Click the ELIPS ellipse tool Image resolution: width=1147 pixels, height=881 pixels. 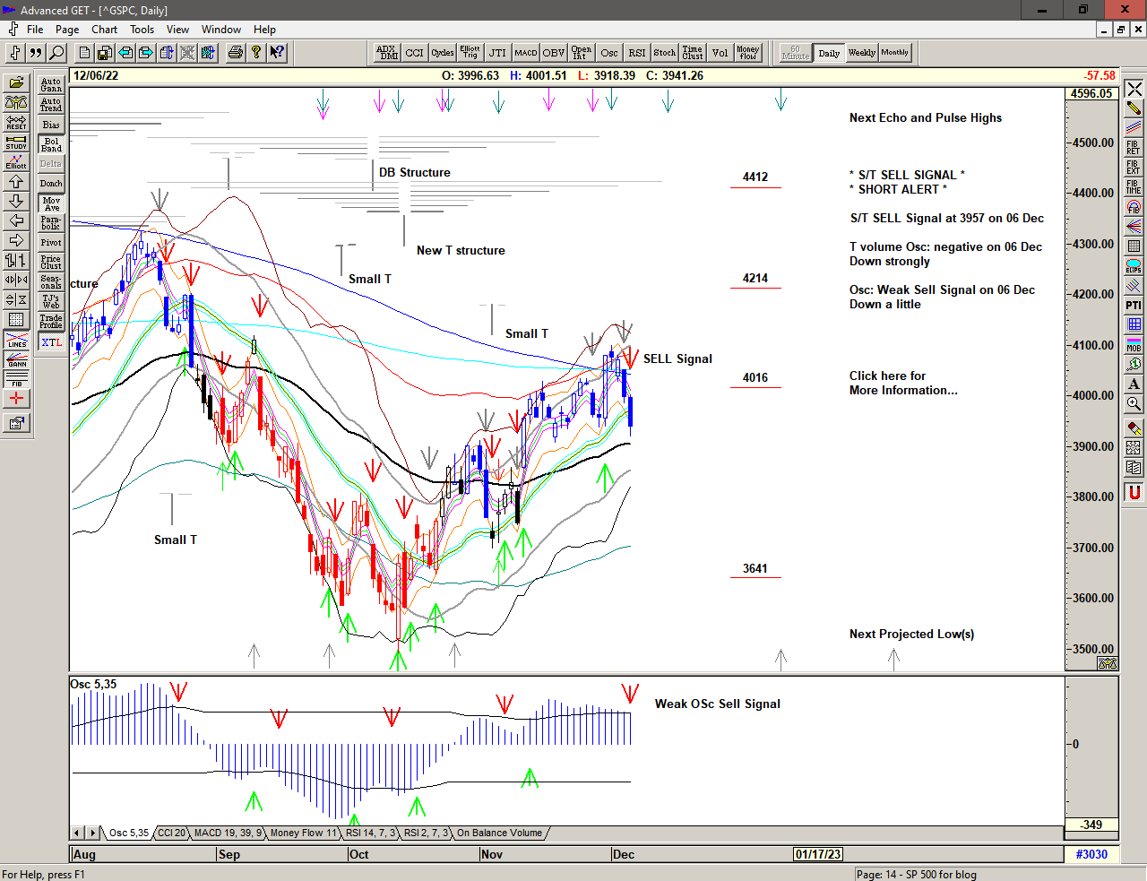(x=1134, y=266)
